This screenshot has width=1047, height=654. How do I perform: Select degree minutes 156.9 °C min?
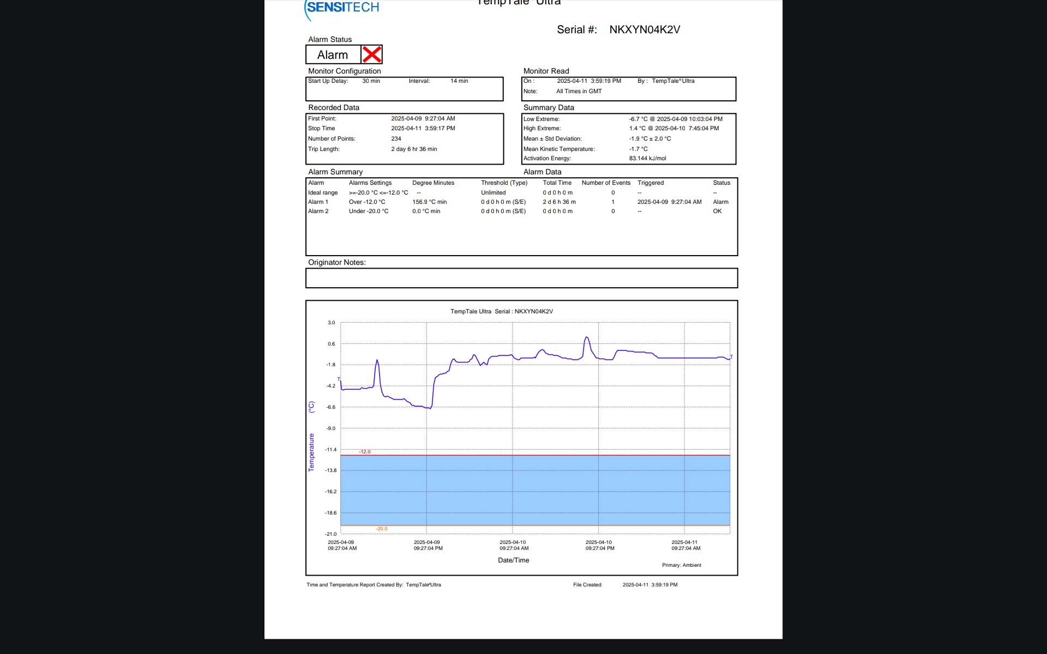point(430,202)
